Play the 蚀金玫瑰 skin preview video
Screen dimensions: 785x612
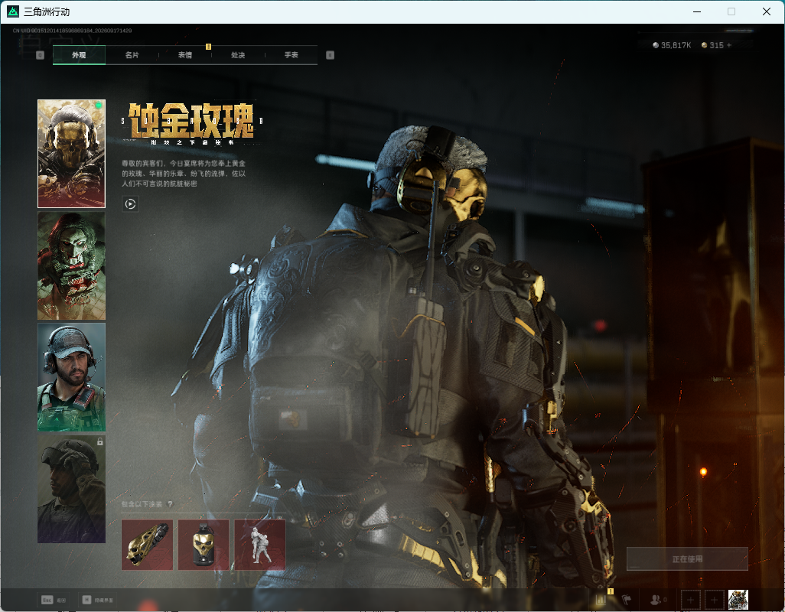[130, 203]
